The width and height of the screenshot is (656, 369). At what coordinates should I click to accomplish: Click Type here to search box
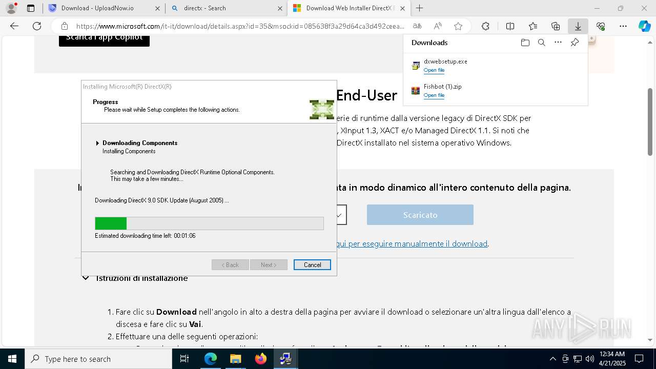point(98,359)
